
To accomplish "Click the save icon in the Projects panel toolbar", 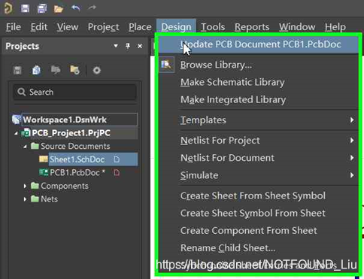I will pos(17,70).
